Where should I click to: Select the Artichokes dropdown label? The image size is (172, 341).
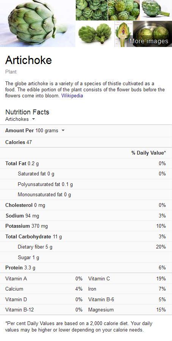tap(17, 119)
